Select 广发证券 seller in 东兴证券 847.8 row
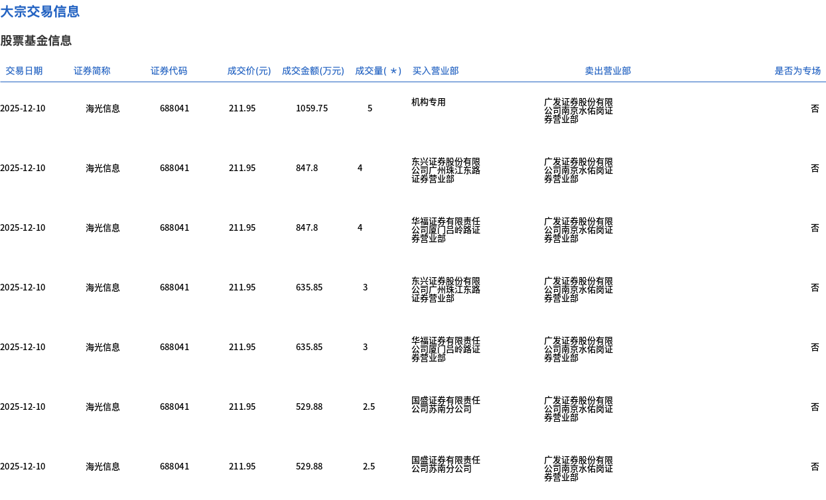 (x=579, y=170)
